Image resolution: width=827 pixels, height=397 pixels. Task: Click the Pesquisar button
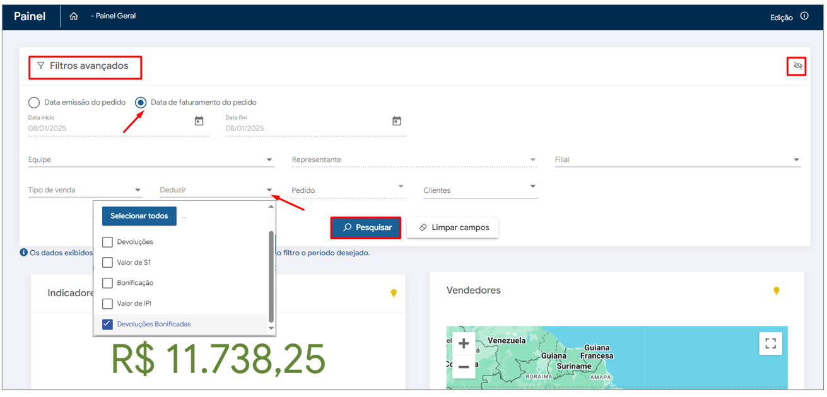point(366,227)
